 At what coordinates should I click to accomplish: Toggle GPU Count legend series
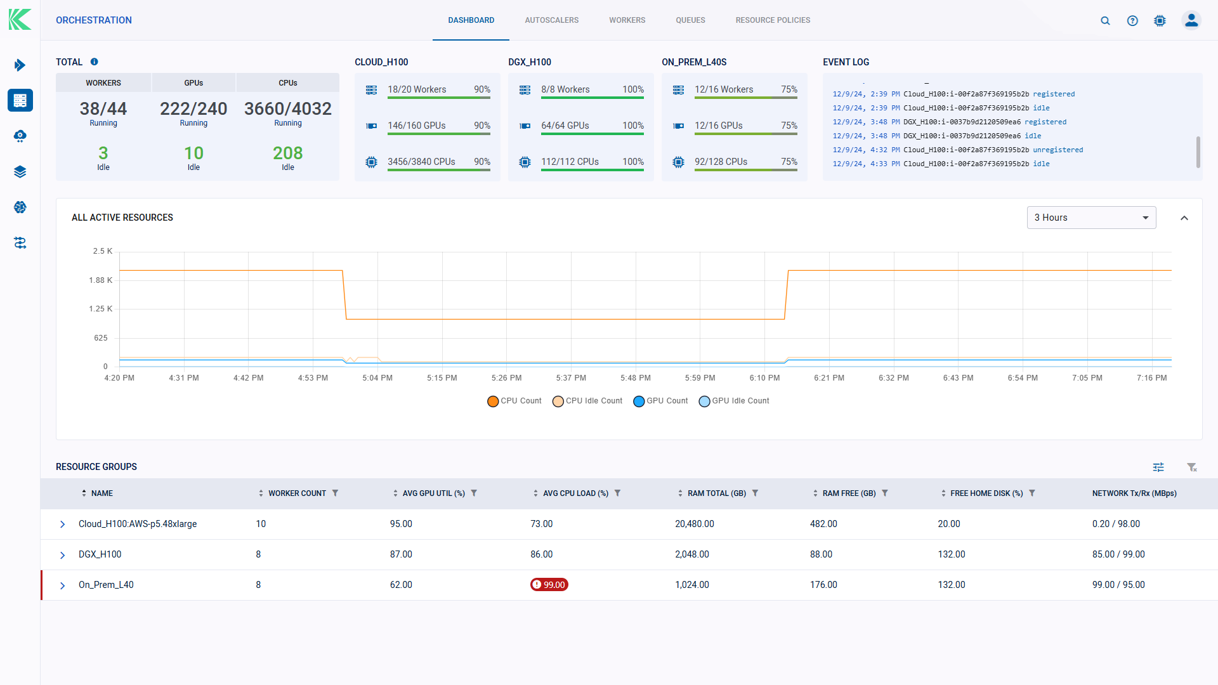[x=660, y=401]
